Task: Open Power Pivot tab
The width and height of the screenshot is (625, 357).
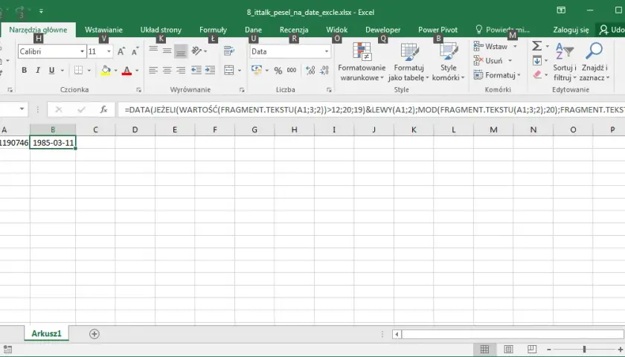Action: tap(437, 30)
